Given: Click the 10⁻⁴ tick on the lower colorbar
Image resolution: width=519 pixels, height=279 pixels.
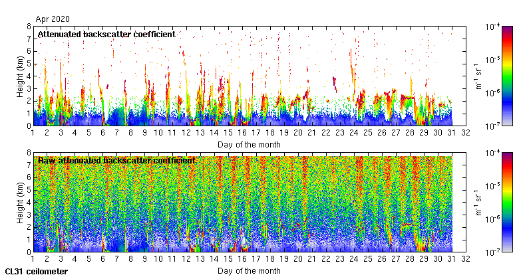Looking at the screenshot, I should click(492, 153).
